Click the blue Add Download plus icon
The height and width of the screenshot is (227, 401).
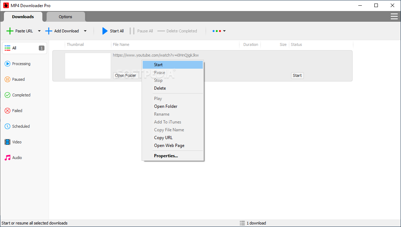(x=49, y=31)
